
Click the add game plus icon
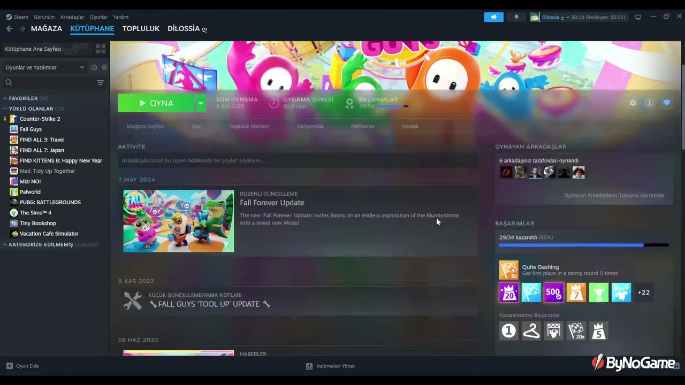(10, 366)
